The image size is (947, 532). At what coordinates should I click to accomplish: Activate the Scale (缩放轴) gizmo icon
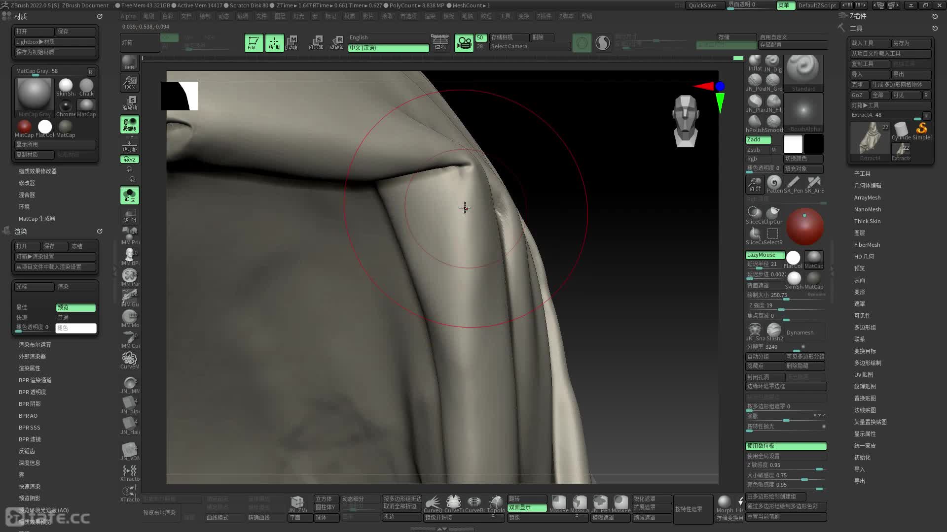(316, 43)
